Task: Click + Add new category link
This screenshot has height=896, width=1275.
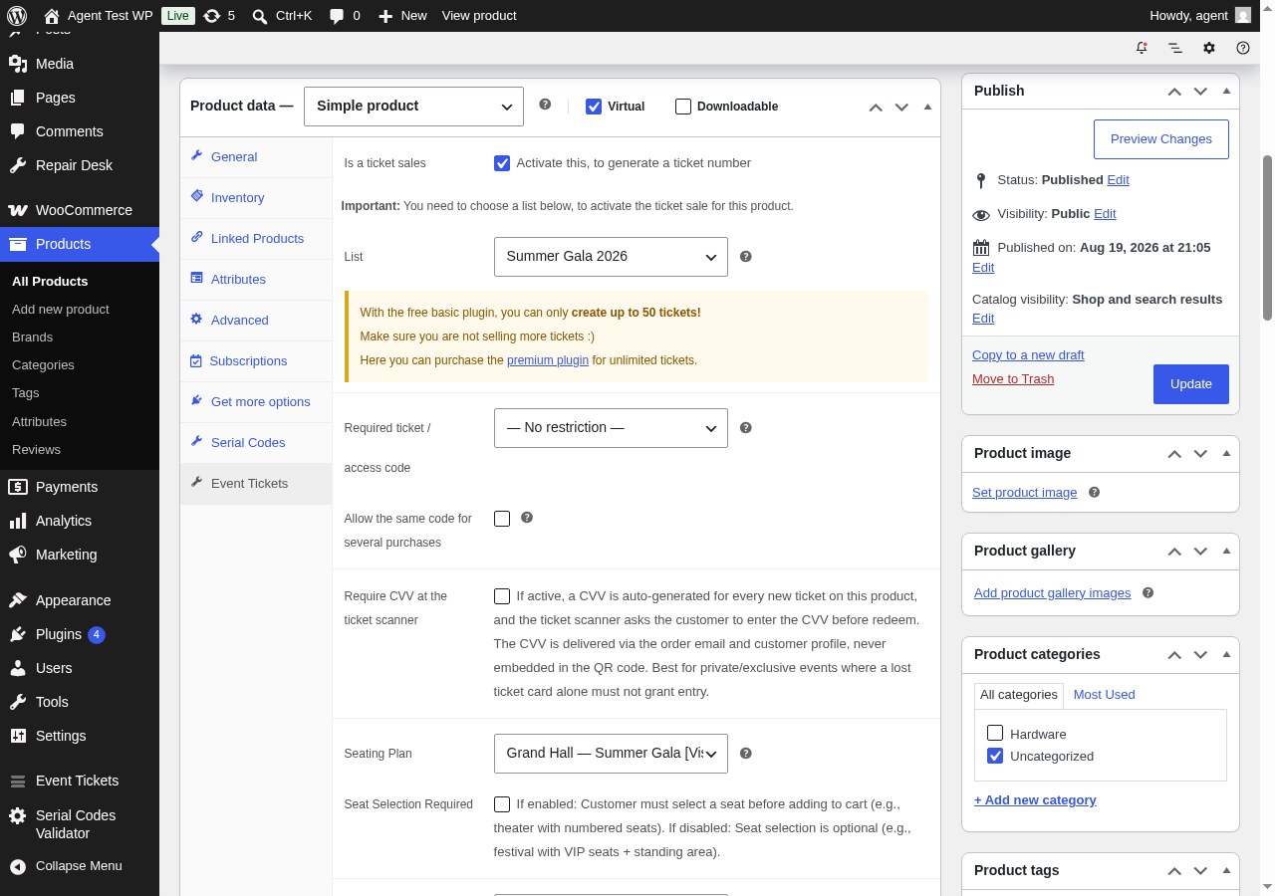Action: click(1035, 799)
